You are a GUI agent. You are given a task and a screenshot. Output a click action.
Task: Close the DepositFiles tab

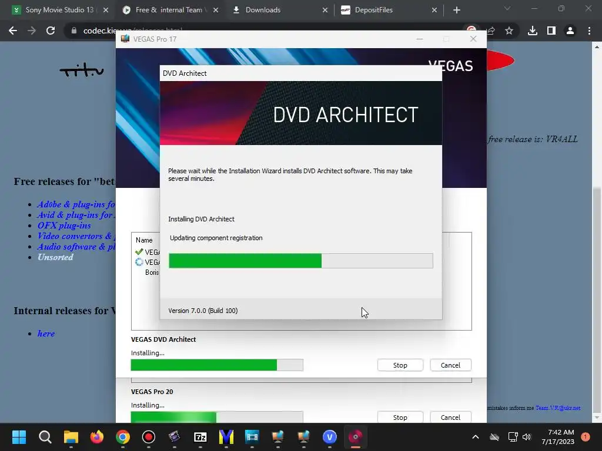434,10
